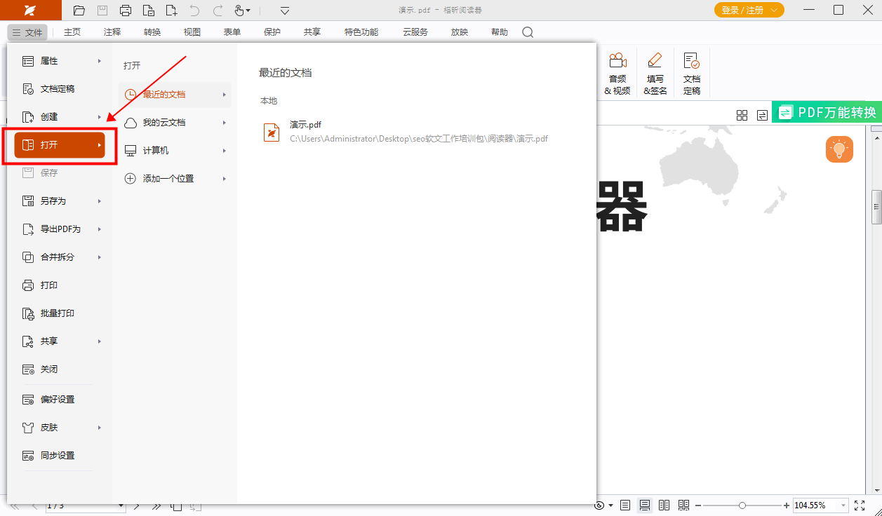882x516 pixels.
Task: Open the Print icon in the quick toolbar
Action: click(x=126, y=11)
